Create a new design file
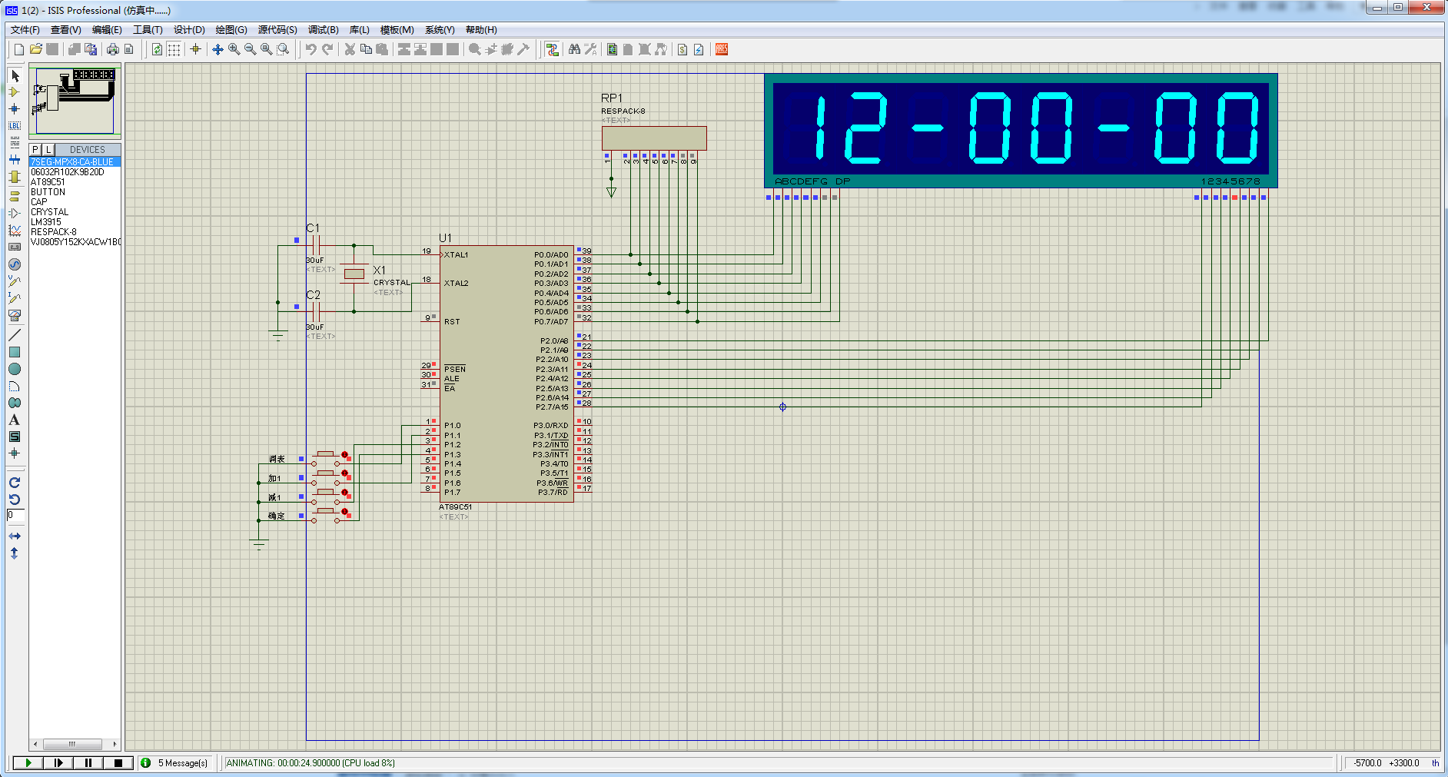The height and width of the screenshot is (777, 1448). (x=19, y=49)
